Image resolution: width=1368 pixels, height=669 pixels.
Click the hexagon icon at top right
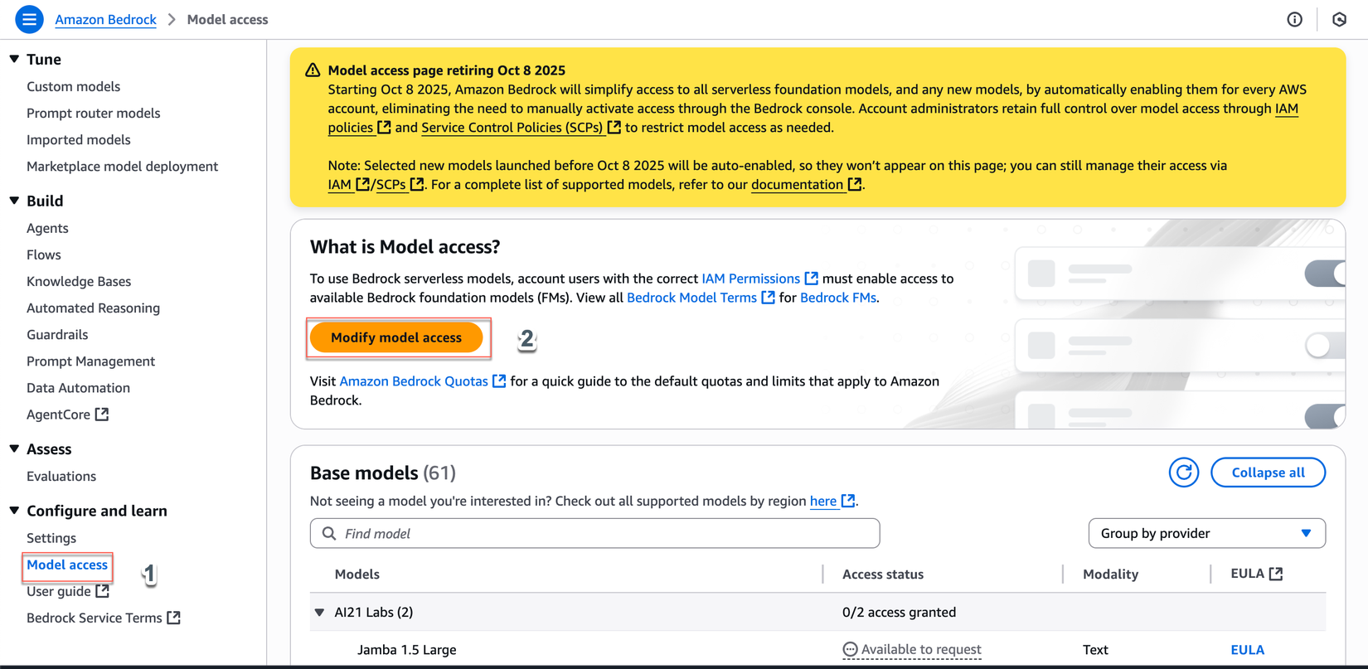pos(1339,19)
